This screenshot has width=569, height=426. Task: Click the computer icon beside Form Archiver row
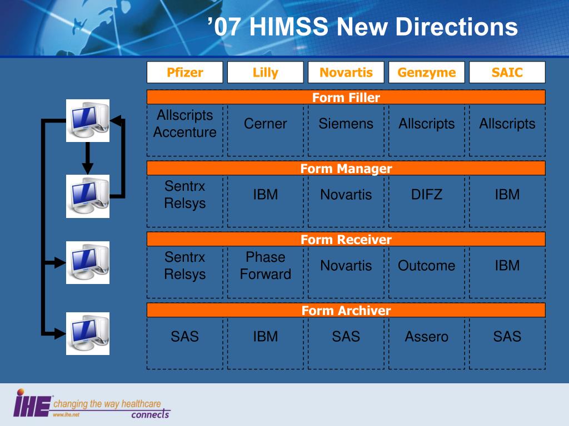click(x=87, y=333)
